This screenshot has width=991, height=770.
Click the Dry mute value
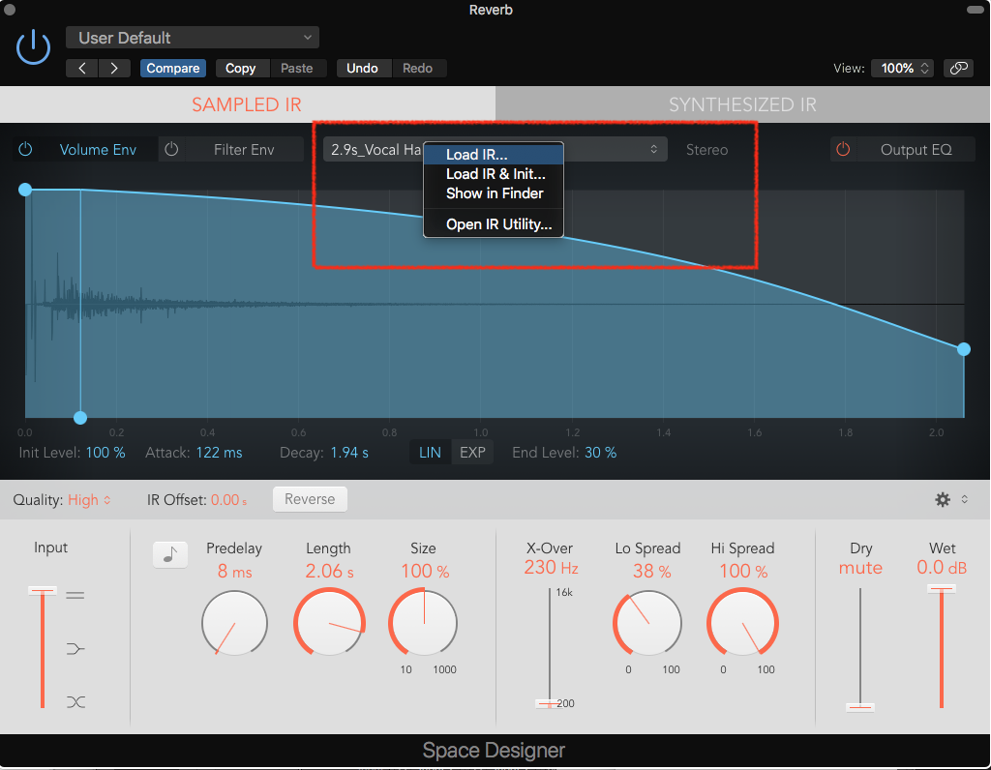coord(860,567)
